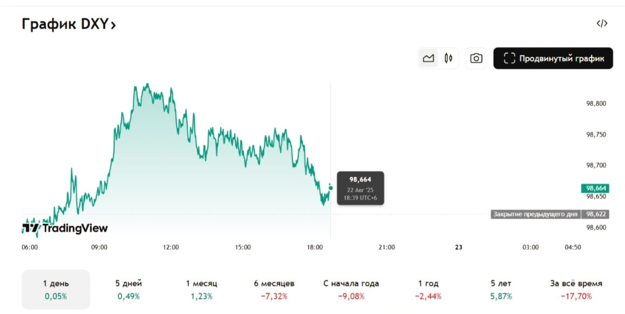Click the 12:00 time axis marker
Screen dimensions: 625x314
pos(171,247)
